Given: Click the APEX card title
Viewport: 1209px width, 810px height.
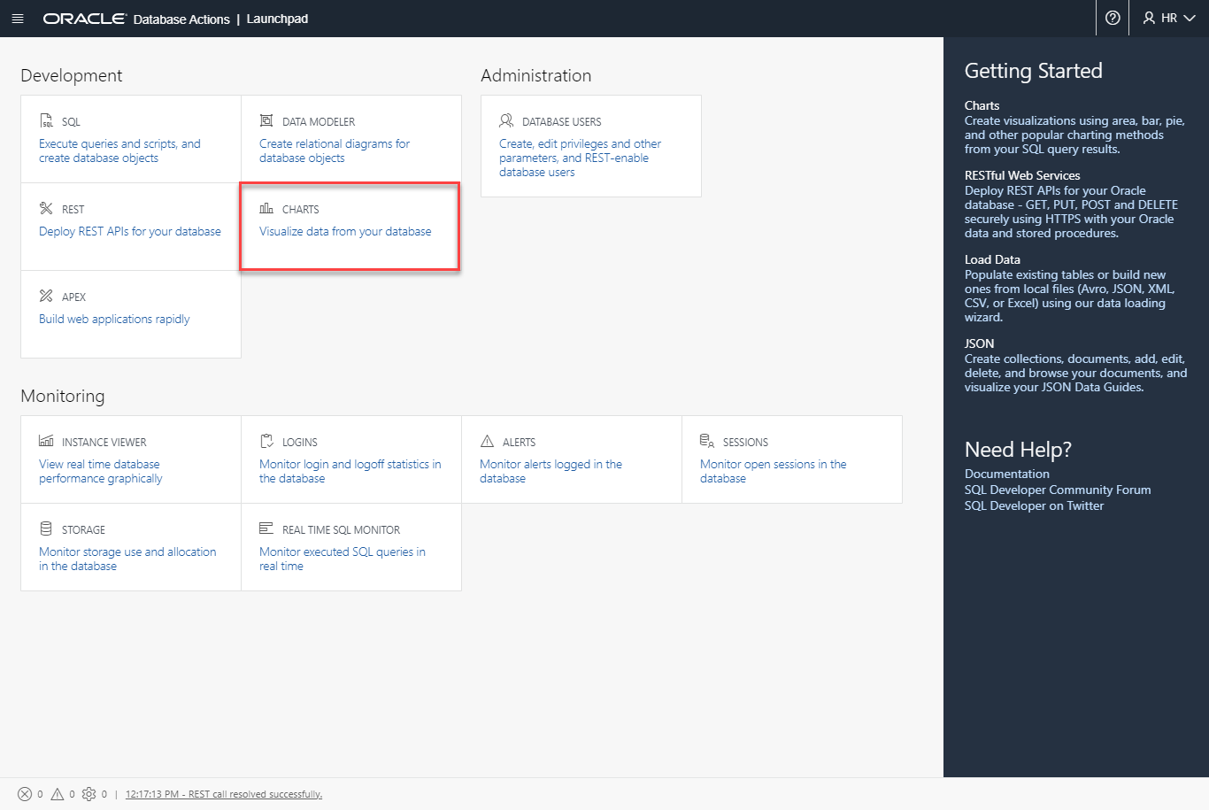Looking at the screenshot, I should click(x=74, y=297).
